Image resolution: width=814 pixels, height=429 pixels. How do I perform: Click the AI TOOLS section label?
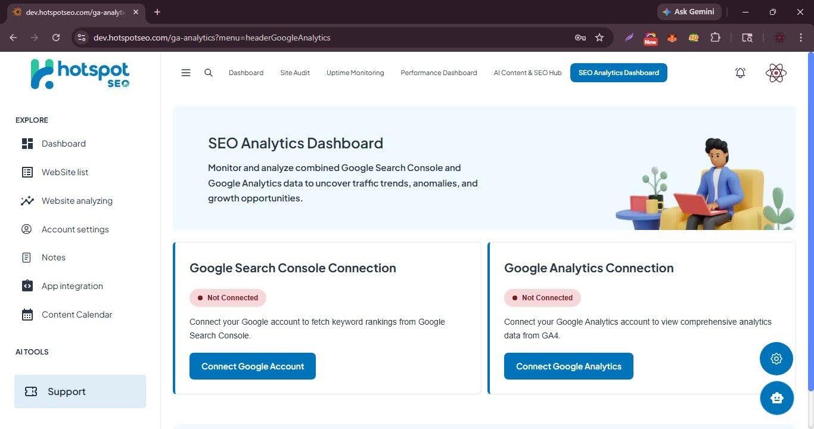point(32,352)
